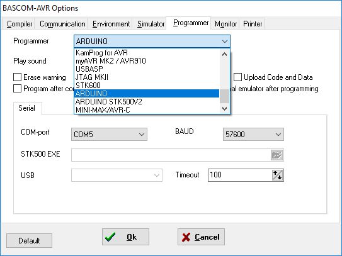Open the Printer tab

tap(253, 24)
